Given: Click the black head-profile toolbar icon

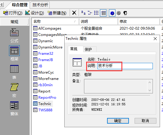Looking at the screenshot, I should pos(125,13).
